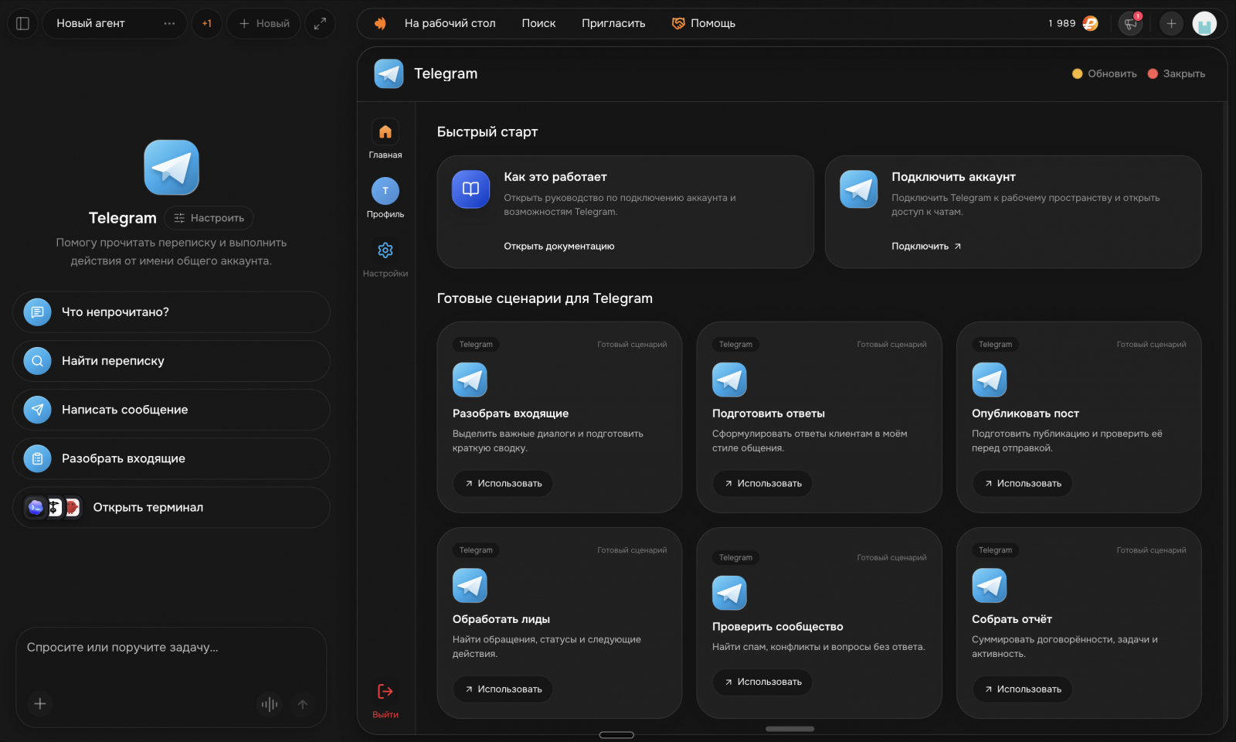Open Поиск in the top menu
Viewport: 1236px width, 742px height.
coord(538,23)
